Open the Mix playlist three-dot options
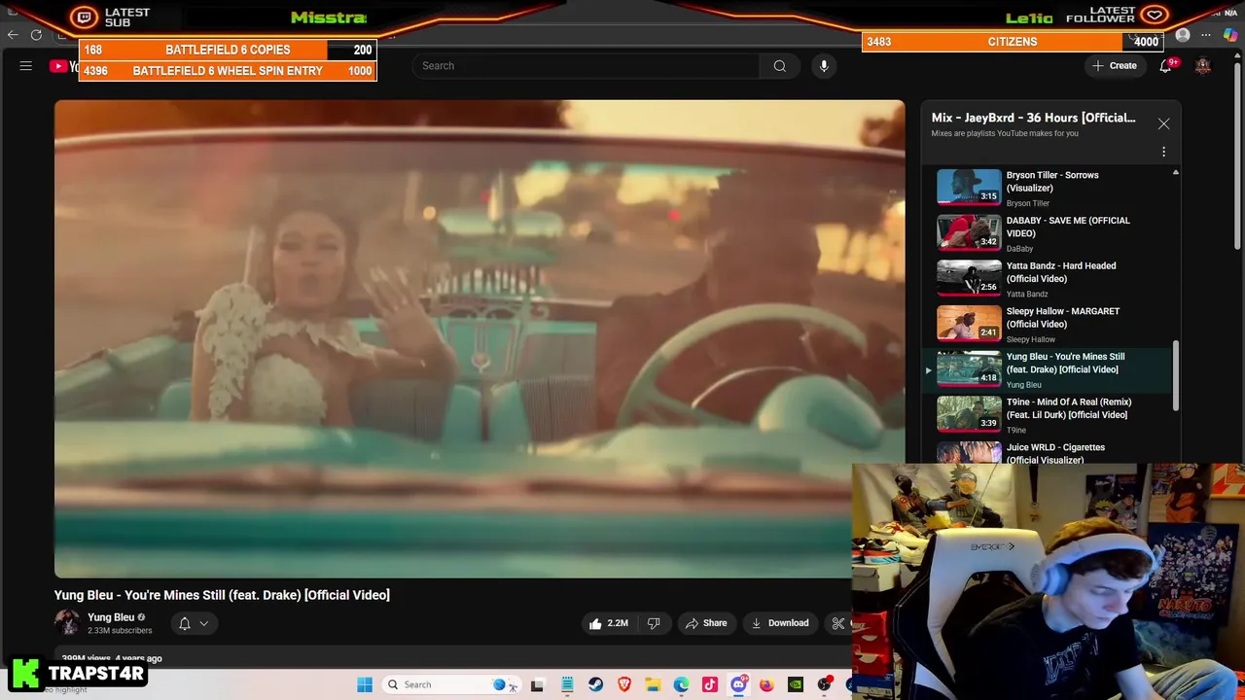This screenshot has height=700, width=1245. 1163,152
